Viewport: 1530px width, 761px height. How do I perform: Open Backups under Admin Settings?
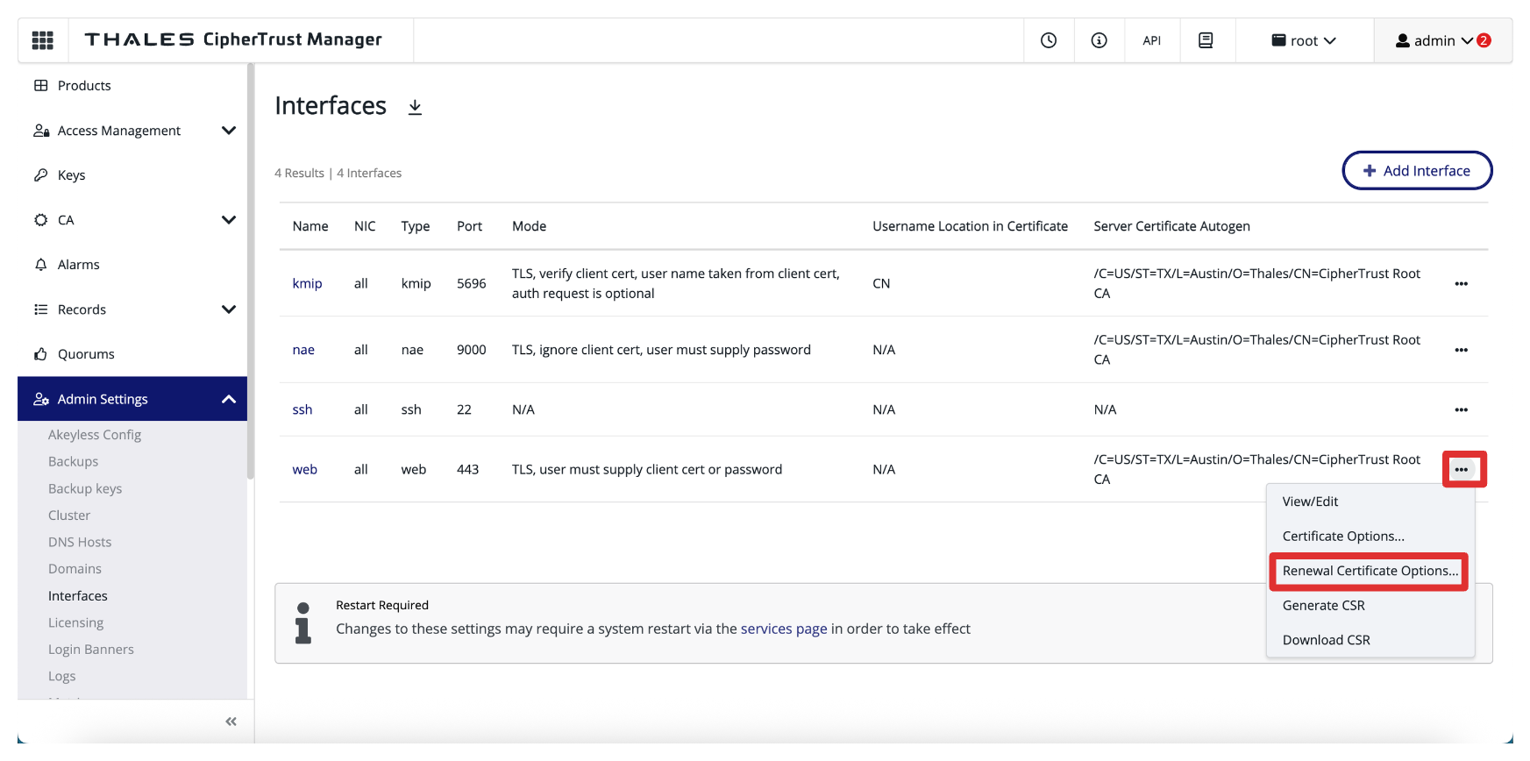coord(74,461)
